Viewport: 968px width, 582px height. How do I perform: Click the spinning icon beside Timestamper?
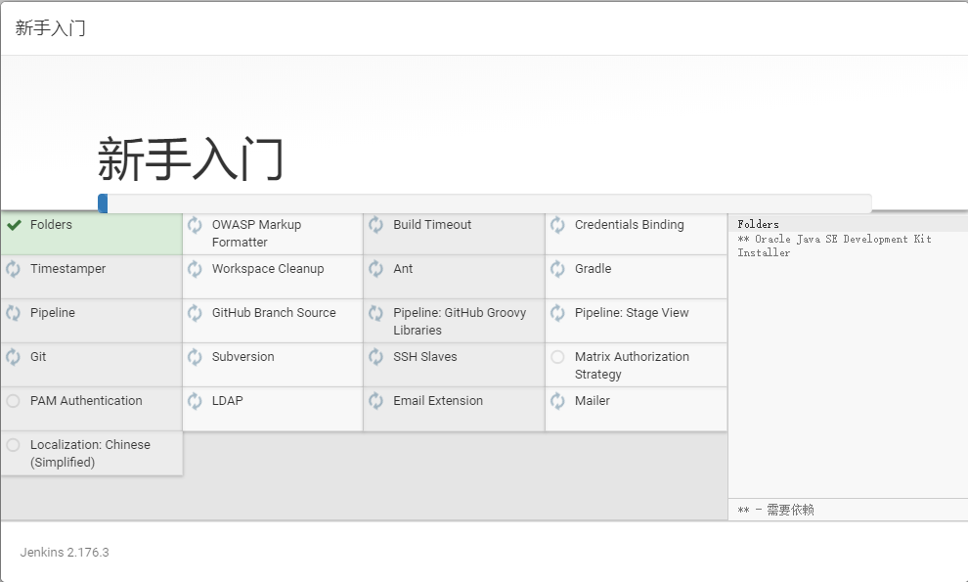coord(14,269)
